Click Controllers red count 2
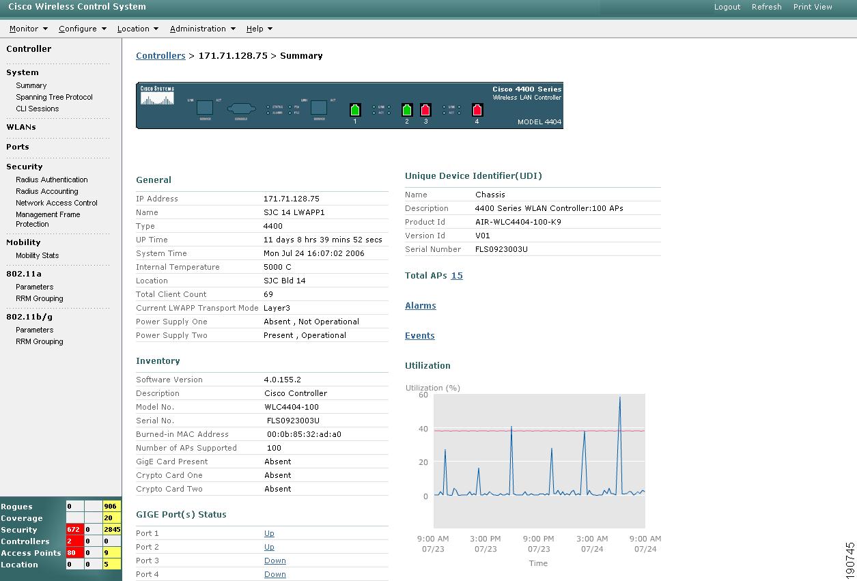 click(74, 541)
